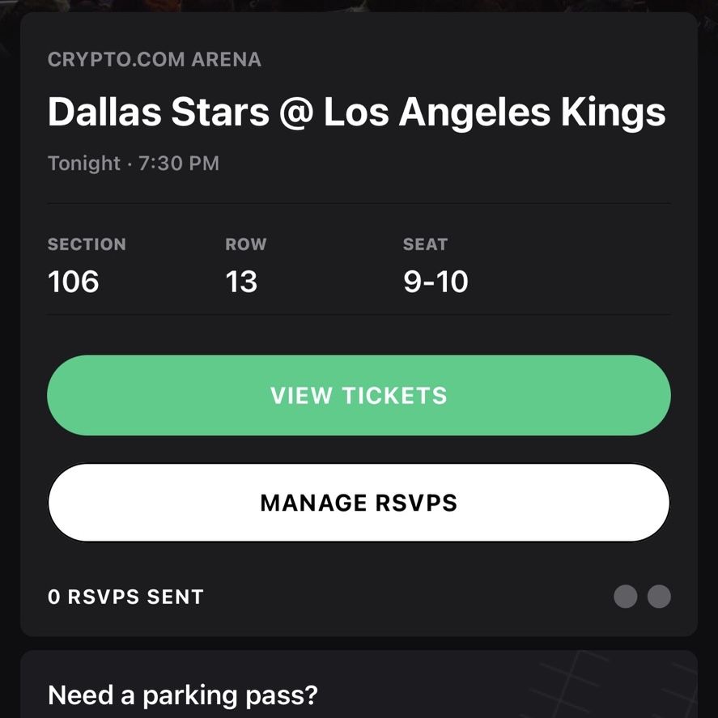Tap Section 106 value
This screenshot has height=718, width=718.
point(74,281)
